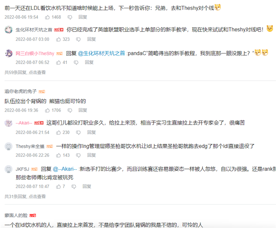The width and height of the screenshot is (276, 228).
Task: Open @生化环材天坑之首 mention link
Action: pyautogui.click(x=101, y=53)
